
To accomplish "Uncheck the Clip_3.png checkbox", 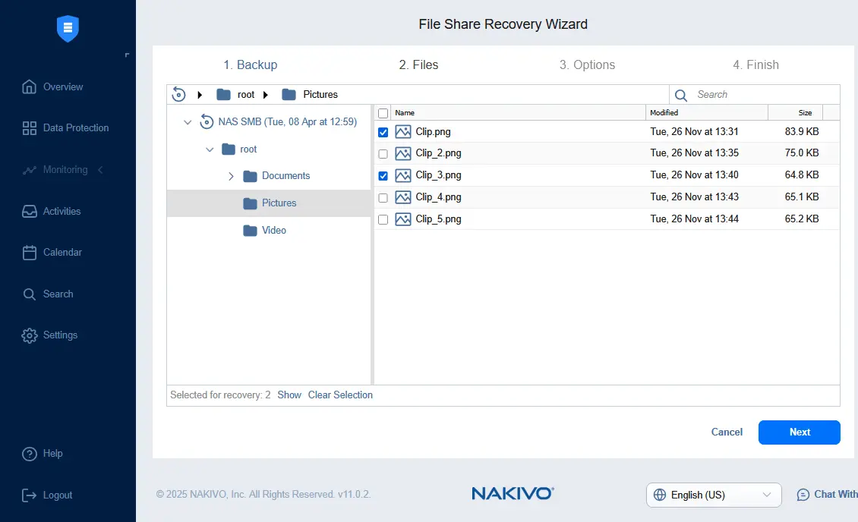I will pos(383,176).
